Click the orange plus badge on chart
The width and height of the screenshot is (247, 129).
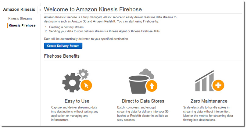[218, 85]
